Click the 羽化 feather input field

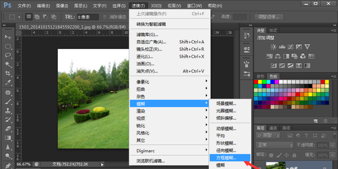[87, 17]
